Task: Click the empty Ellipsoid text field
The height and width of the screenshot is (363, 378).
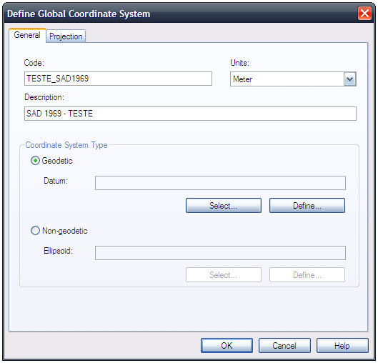Action: click(220, 253)
